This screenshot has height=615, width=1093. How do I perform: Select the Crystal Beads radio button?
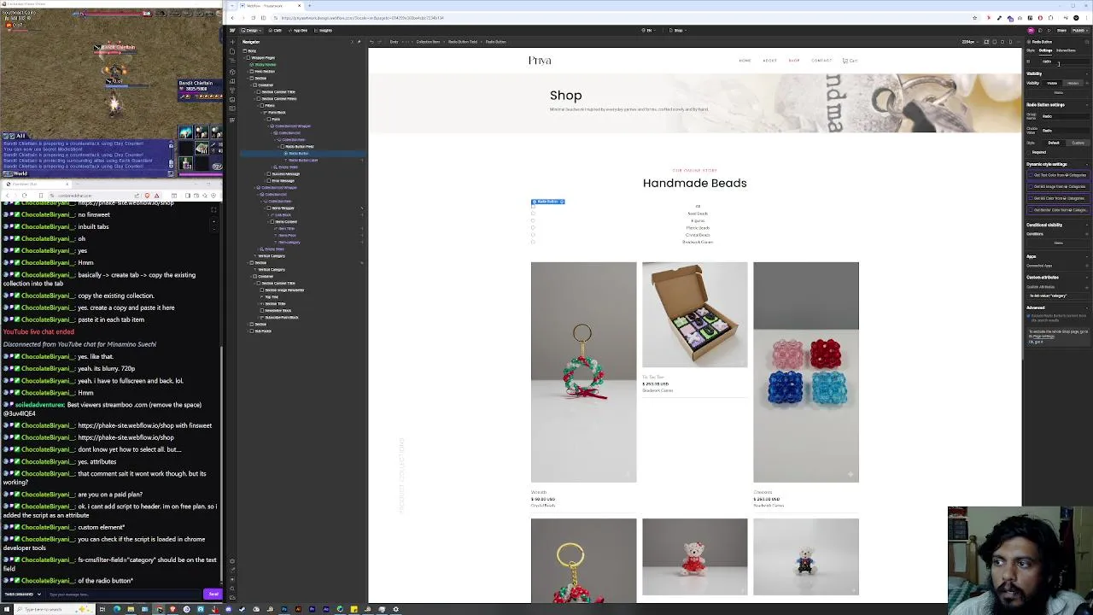pos(533,235)
